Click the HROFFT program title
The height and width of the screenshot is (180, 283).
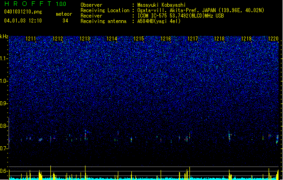(28, 4)
